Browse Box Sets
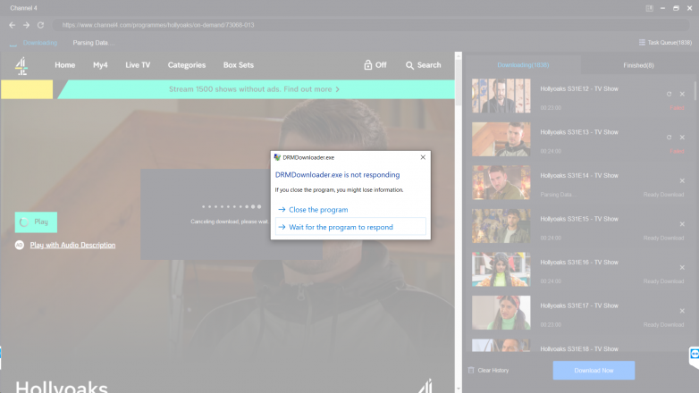699x393 pixels. click(x=239, y=65)
